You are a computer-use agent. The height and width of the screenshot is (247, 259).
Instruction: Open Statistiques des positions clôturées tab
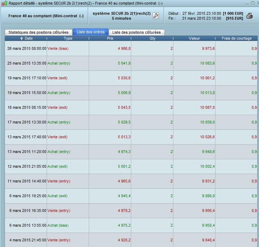[38, 32]
